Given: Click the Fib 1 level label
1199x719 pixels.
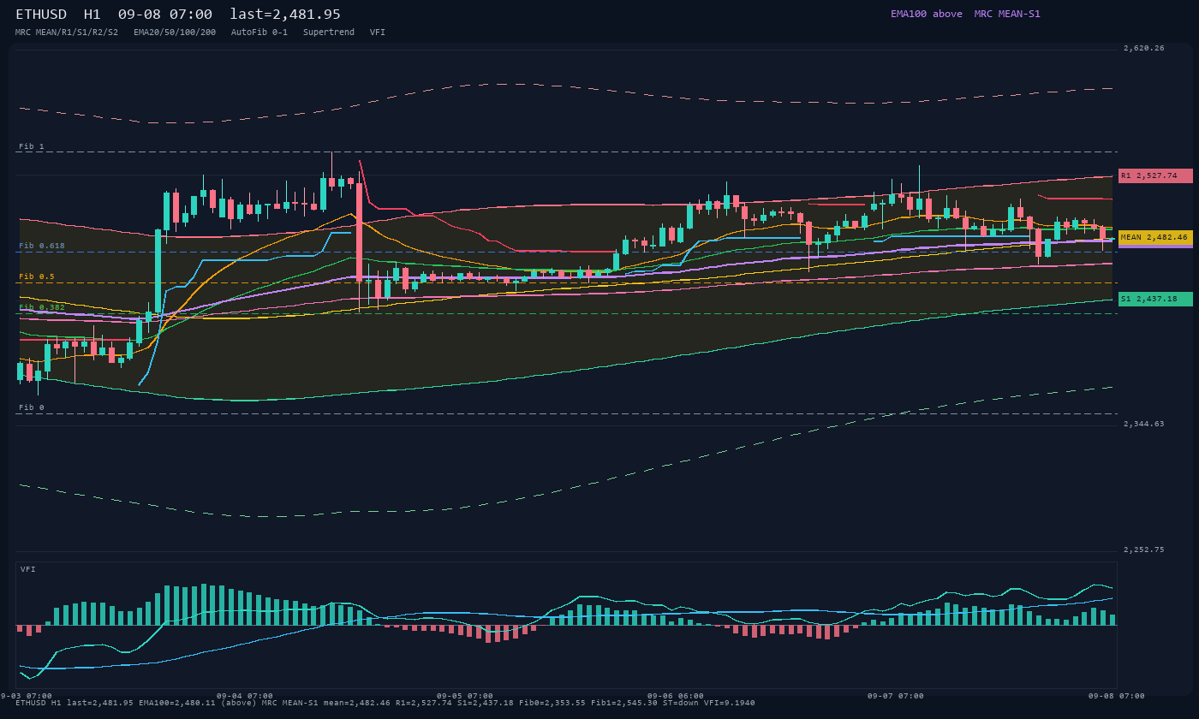Looking at the screenshot, I should 32,146.
